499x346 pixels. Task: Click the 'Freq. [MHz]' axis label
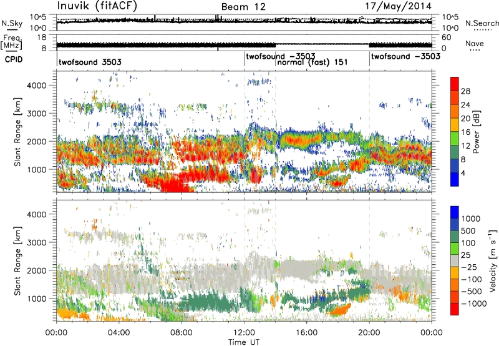(11, 42)
